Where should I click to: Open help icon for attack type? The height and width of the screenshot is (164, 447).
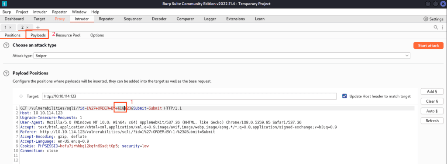(x=6, y=45)
